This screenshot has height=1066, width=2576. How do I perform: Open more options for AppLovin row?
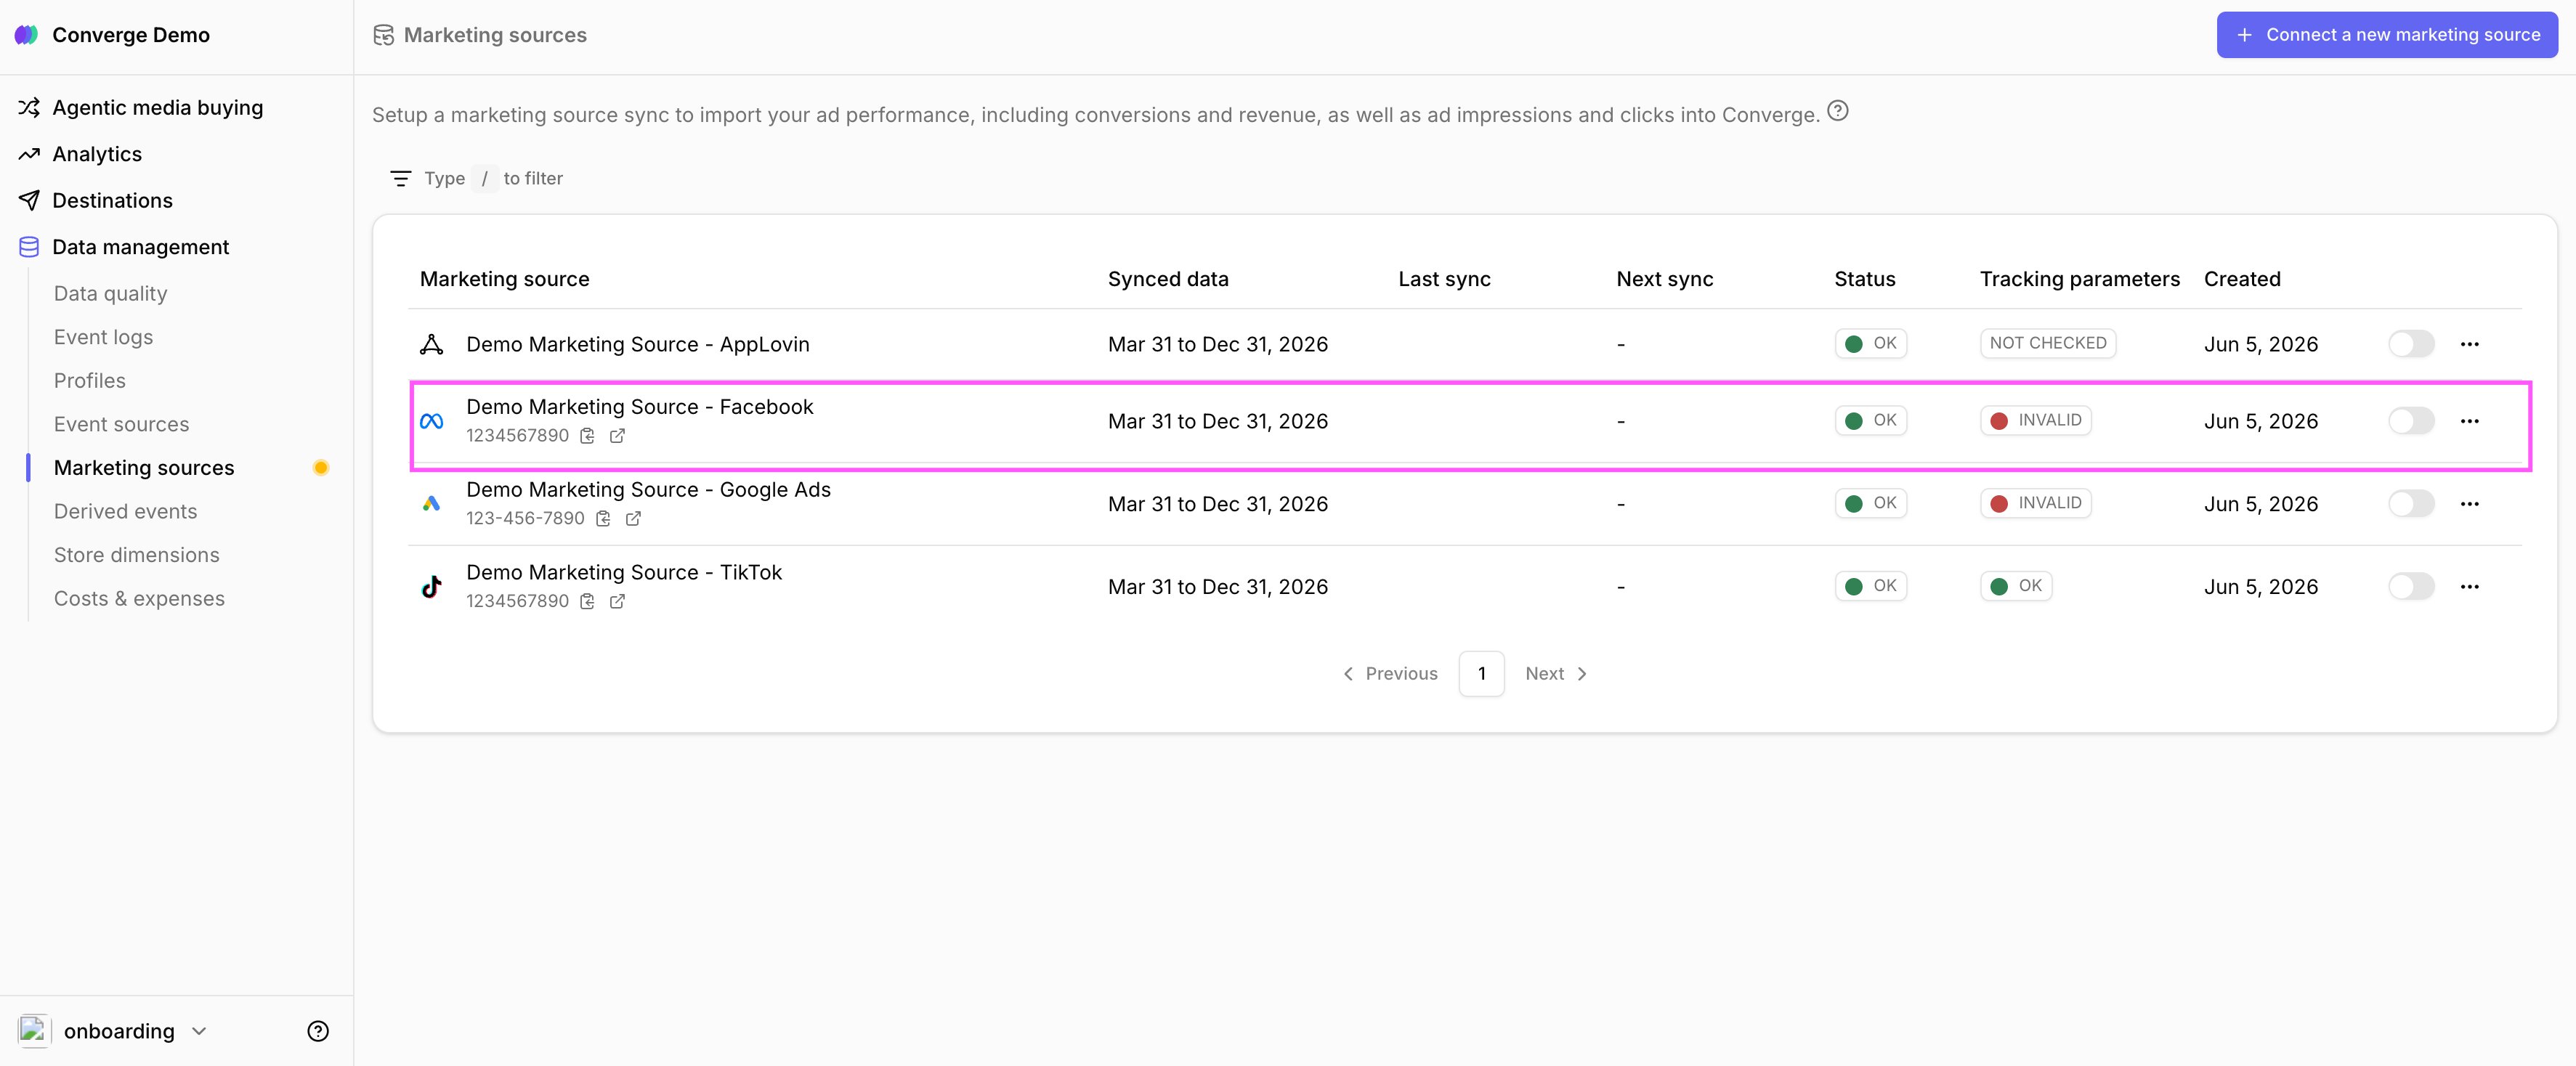[x=2469, y=344]
